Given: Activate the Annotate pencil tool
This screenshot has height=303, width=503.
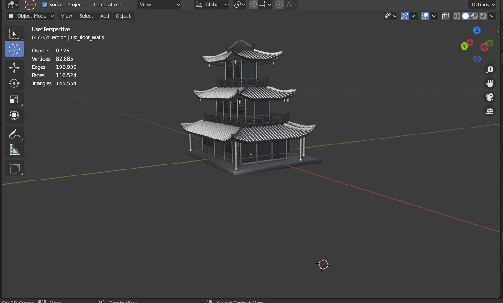Looking at the screenshot, I should (14, 134).
